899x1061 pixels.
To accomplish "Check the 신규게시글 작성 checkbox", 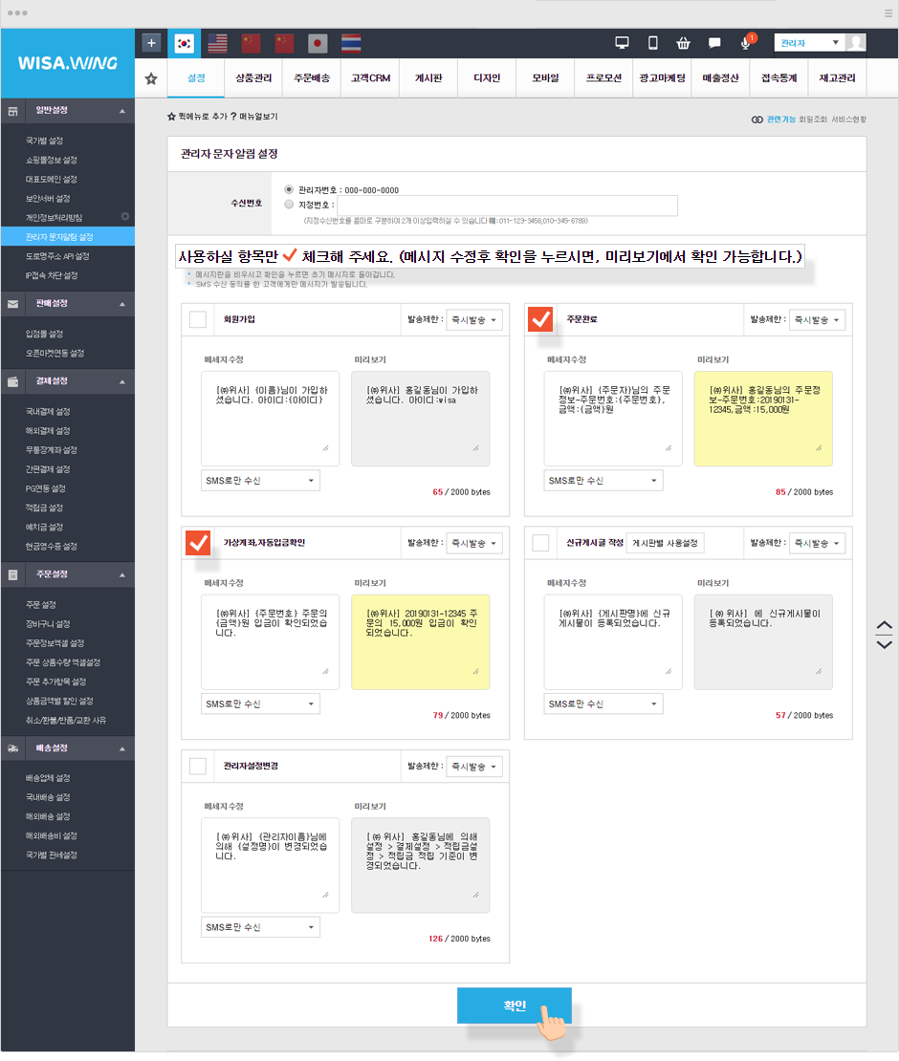I will point(540,543).
